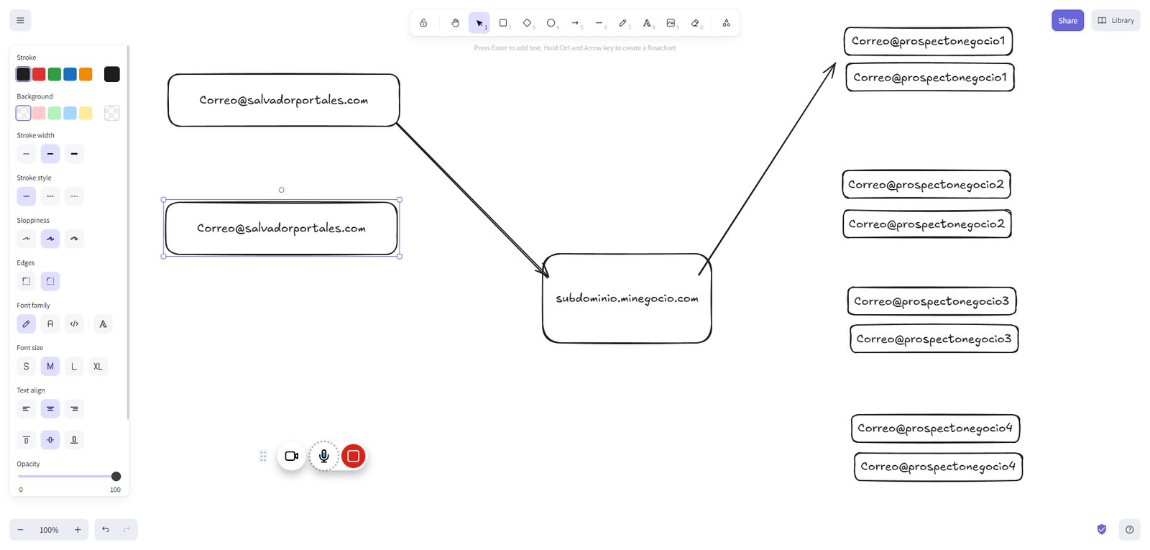Stop the recording with red button
1150x550 pixels.
coord(353,456)
